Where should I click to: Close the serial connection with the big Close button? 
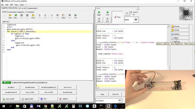(x=117, y=17)
